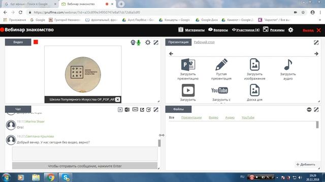Click the Загрузить с YouTube icon
325x182 pixels.
[x=219, y=90]
